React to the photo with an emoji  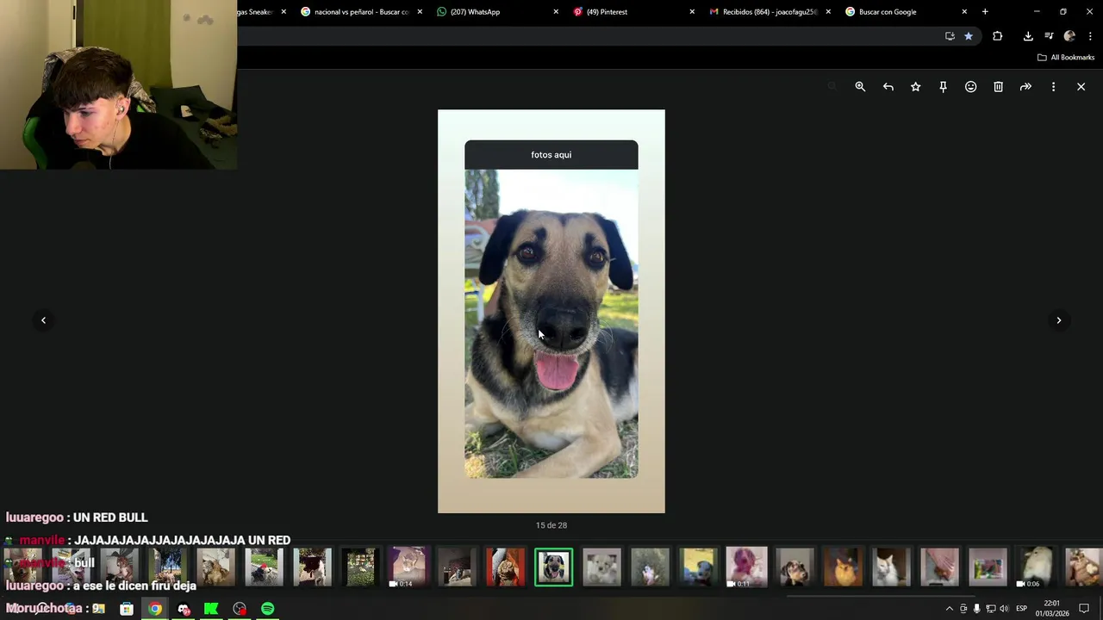point(970,87)
